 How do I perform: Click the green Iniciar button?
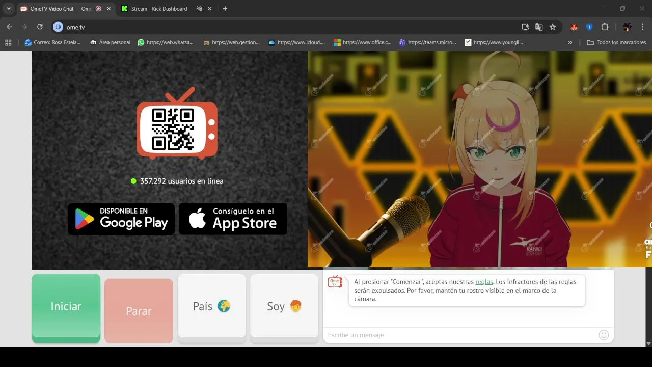coord(66,308)
